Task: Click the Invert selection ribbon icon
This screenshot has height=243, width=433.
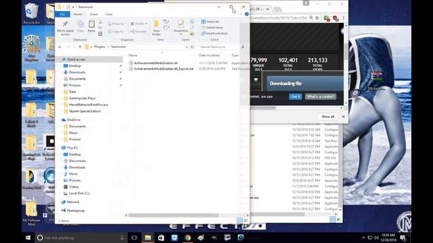Action: point(214,33)
